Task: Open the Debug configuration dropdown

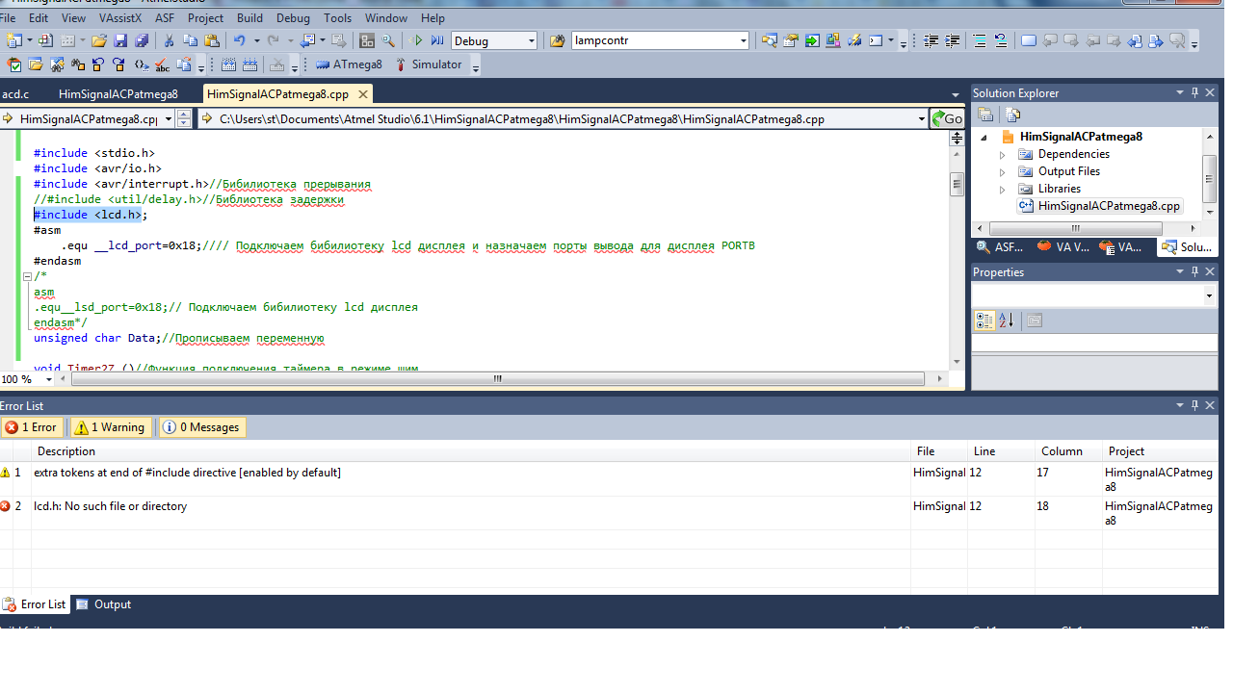Action: tap(530, 40)
